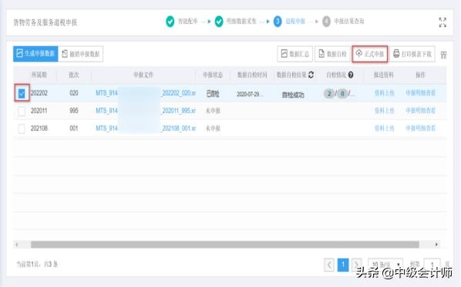Click the 已自检 status in row 202202
The image size is (461, 287).
[x=213, y=94]
